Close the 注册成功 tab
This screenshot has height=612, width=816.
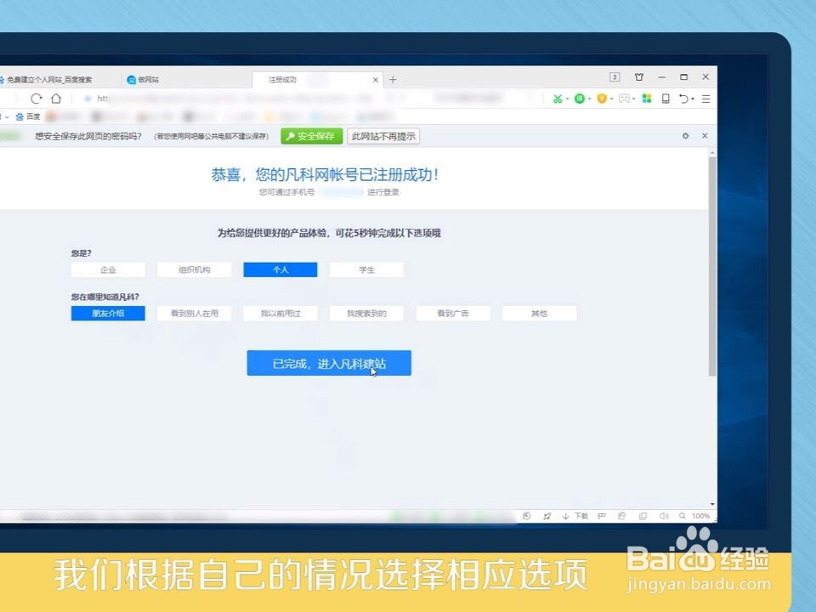pos(375,80)
